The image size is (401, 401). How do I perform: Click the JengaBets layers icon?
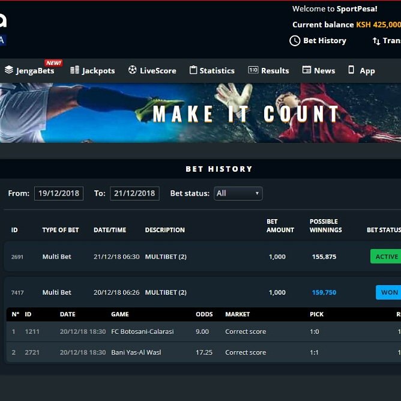click(8, 70)
